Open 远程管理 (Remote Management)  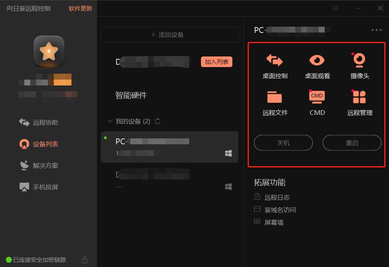coord(359,102)
